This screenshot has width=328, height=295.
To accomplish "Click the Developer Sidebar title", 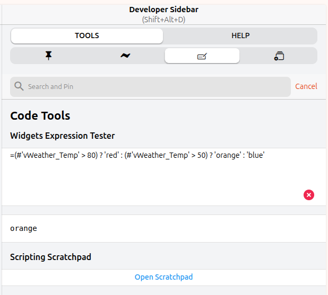I will [x=163, y=10].
